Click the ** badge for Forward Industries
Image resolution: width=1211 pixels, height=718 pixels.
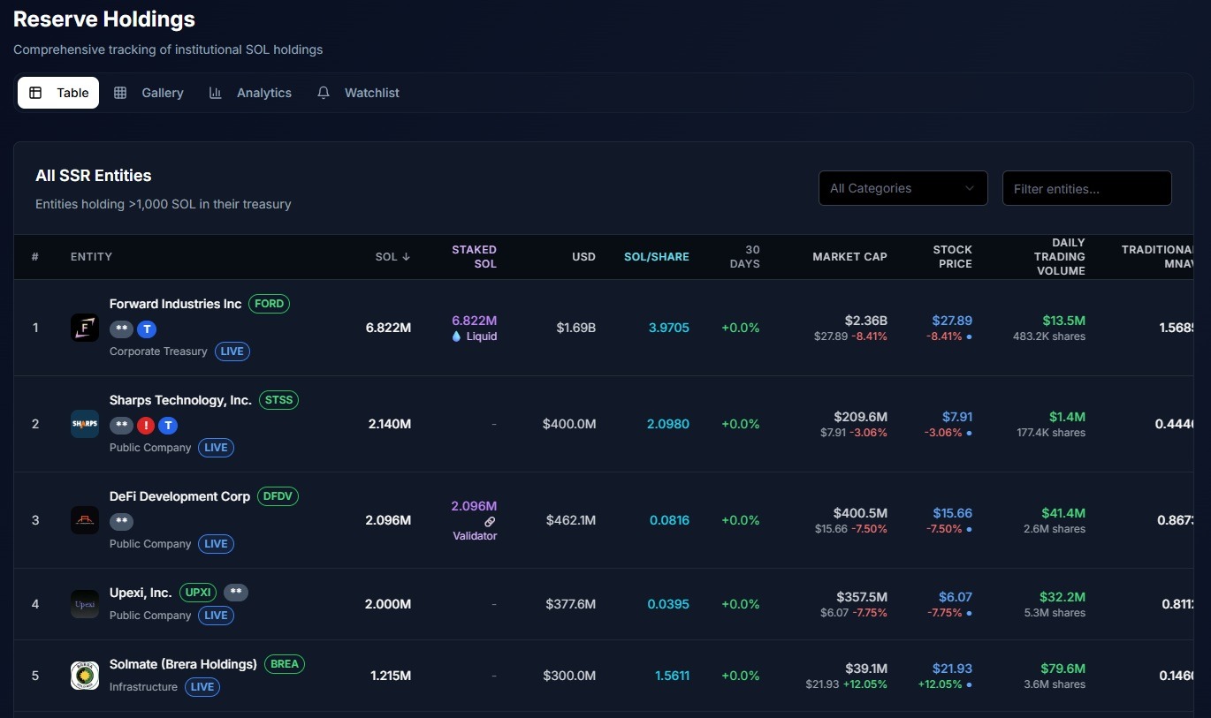pyautogui.click(x=121, y=329)
